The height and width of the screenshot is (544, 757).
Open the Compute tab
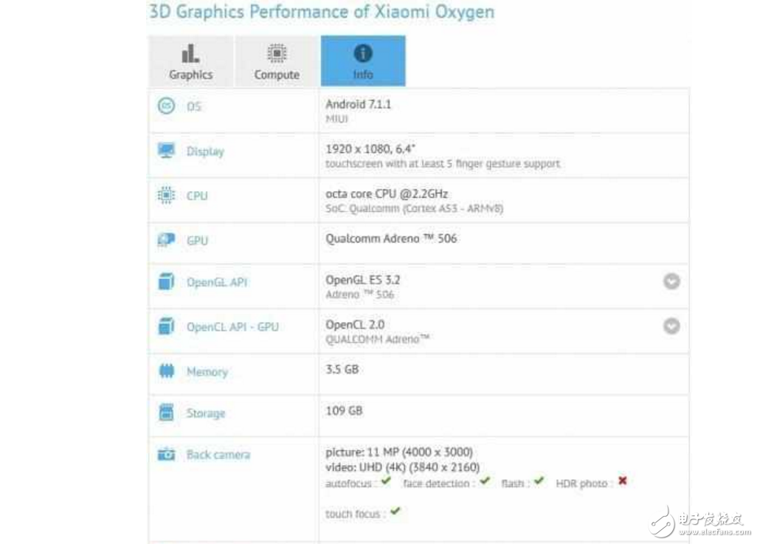[276, 61]
